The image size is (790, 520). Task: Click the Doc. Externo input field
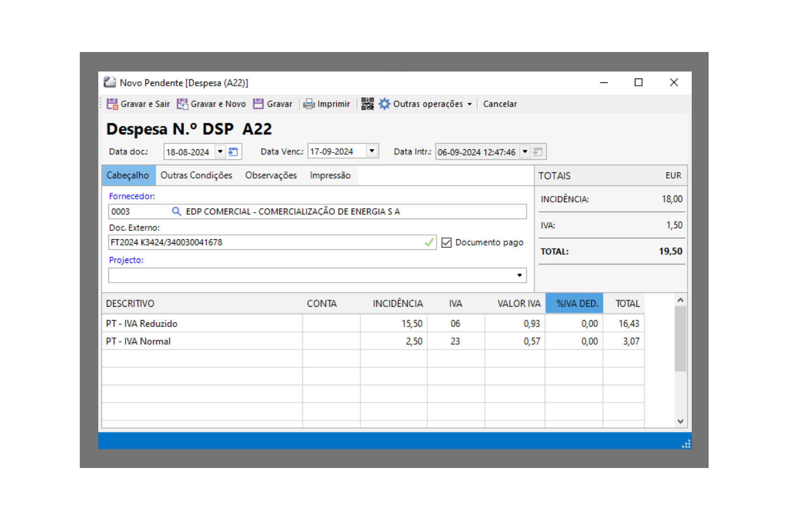click(x=265, y=243)
